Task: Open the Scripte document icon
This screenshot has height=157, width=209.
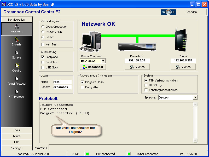Action: [17, 53]
